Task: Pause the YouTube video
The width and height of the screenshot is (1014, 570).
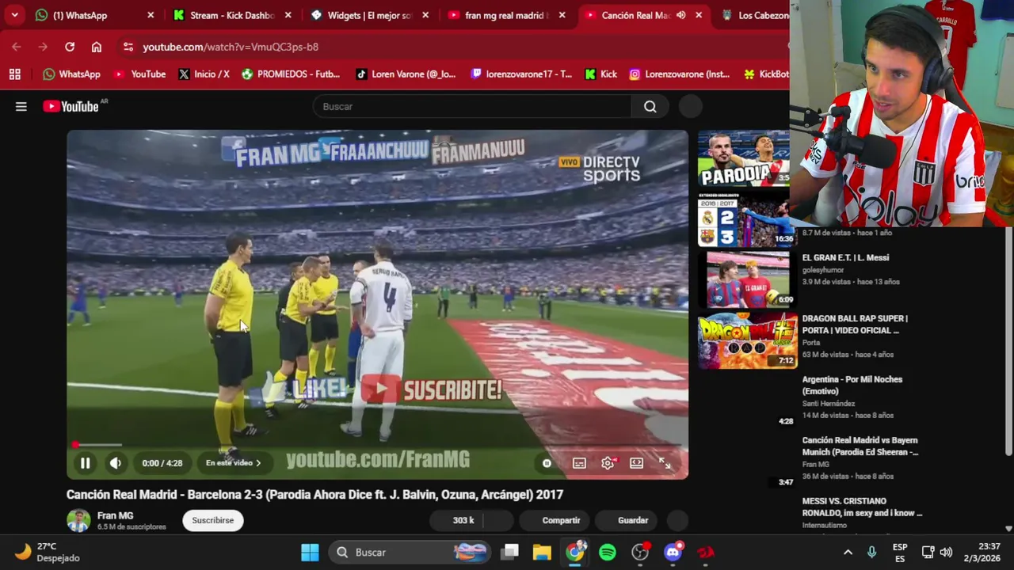Action: click(x=85, y=463)
